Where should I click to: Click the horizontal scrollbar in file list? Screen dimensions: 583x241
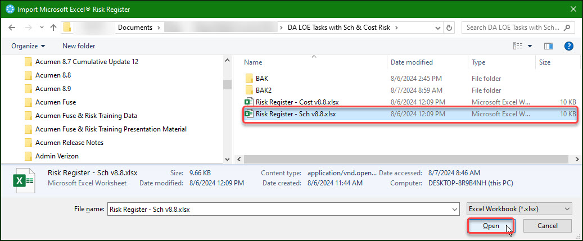click(406, 159)
